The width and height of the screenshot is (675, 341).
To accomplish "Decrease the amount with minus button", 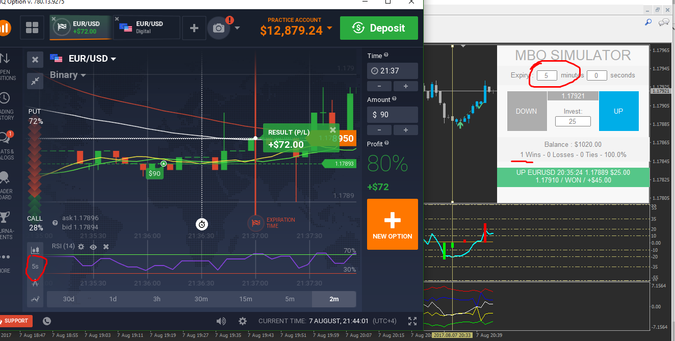I will tap(379, 130).
